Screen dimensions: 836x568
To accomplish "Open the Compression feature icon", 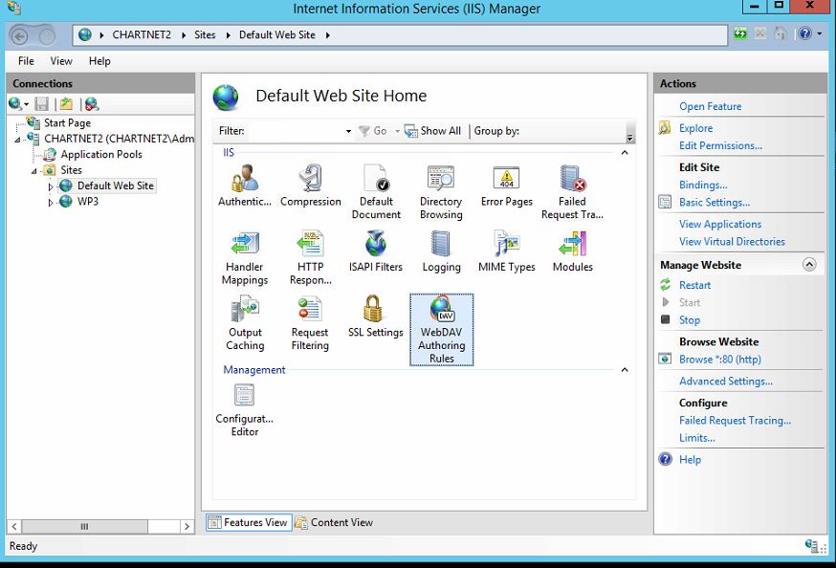I will (310, 186).
